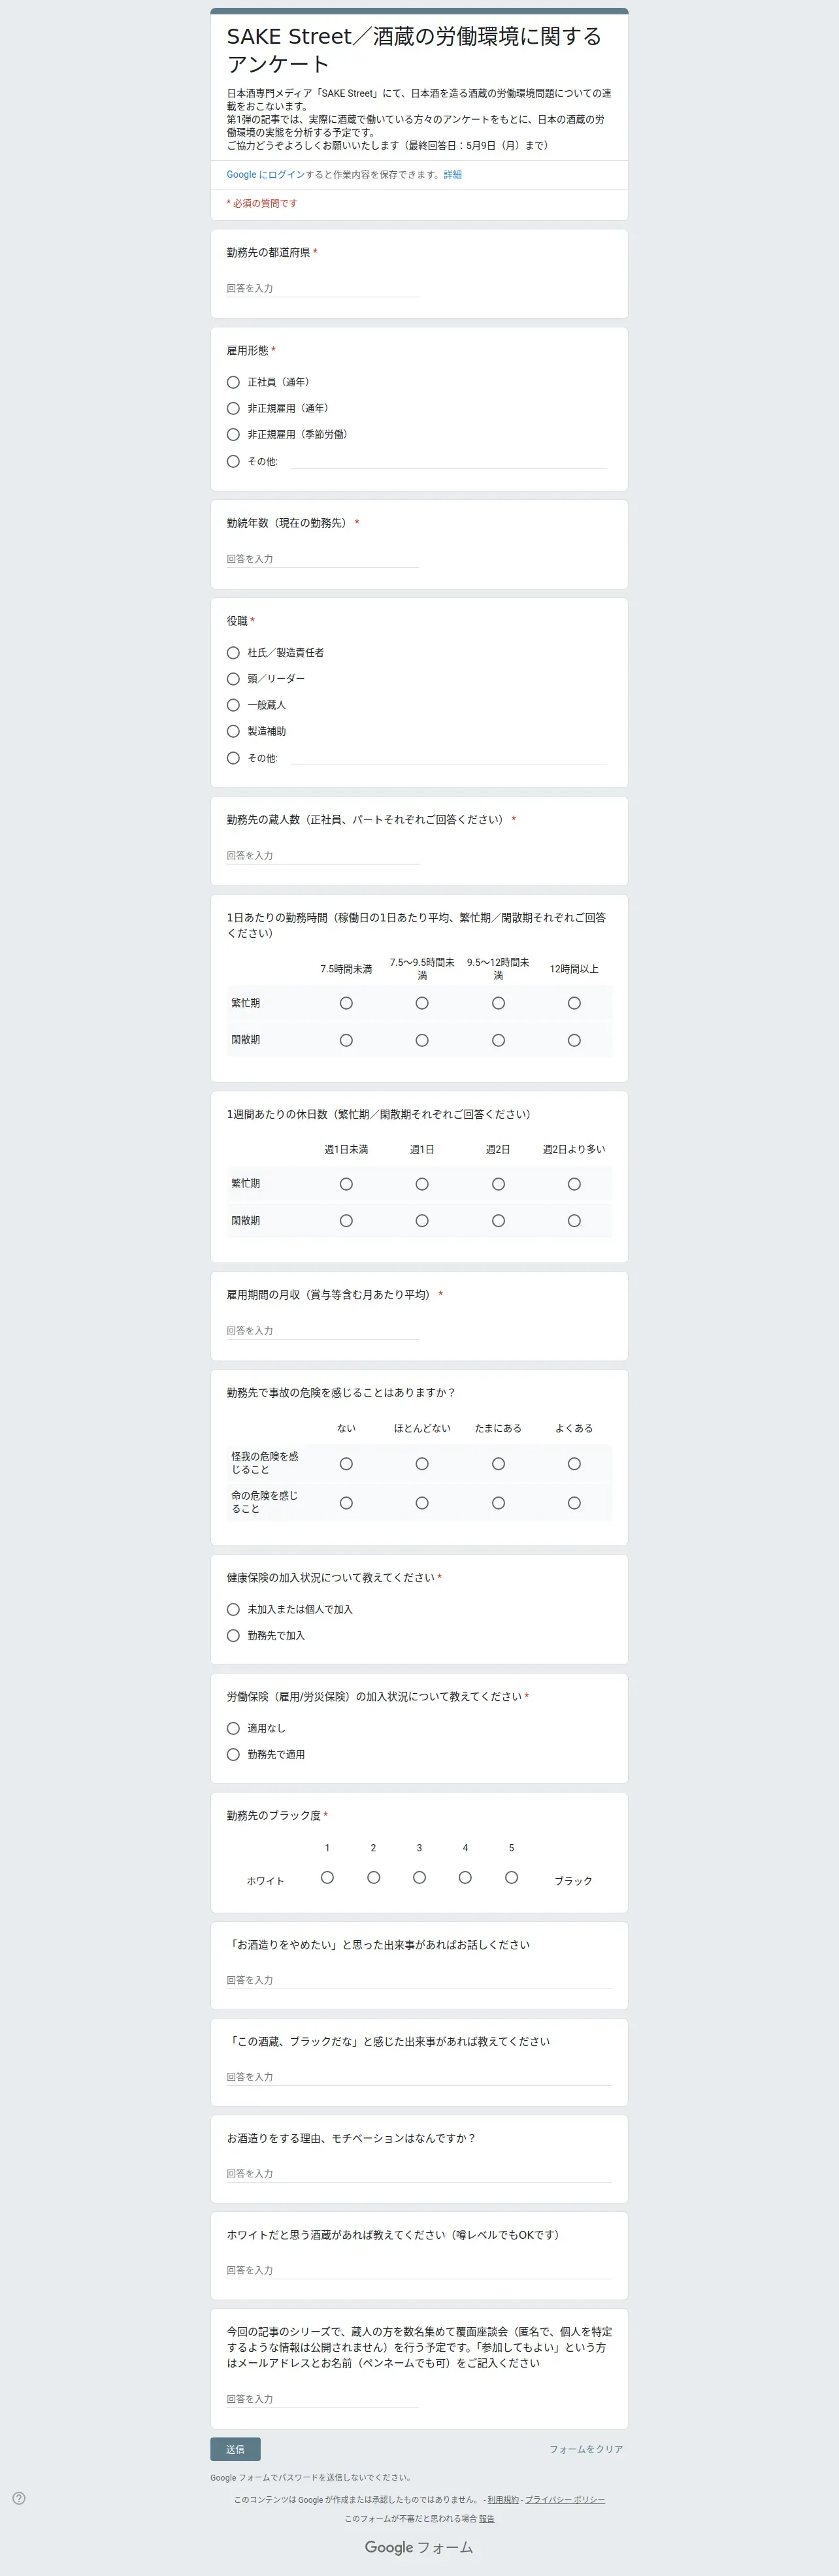Focus the 勤続年数 answer field
Image resolution: width=839 pixels, height=2576 pixels.
322,558
